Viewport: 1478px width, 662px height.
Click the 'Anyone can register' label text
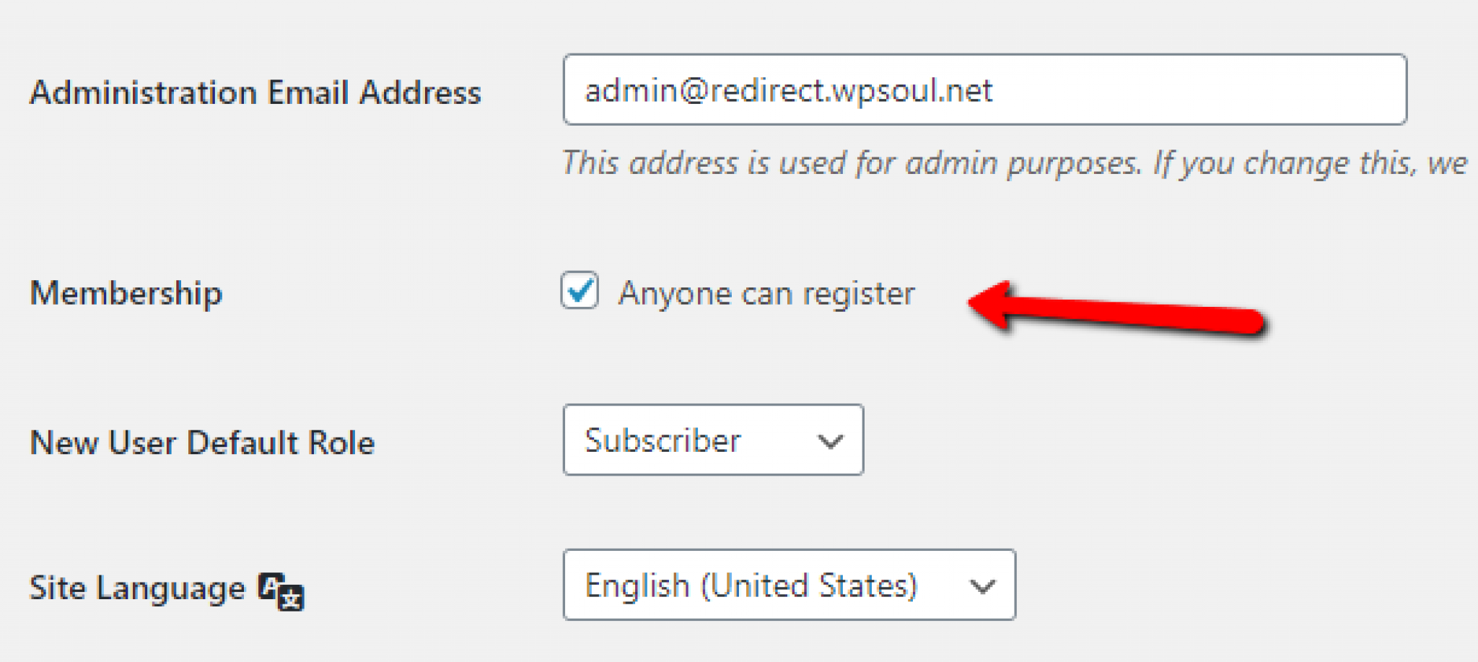coord(766,293)
